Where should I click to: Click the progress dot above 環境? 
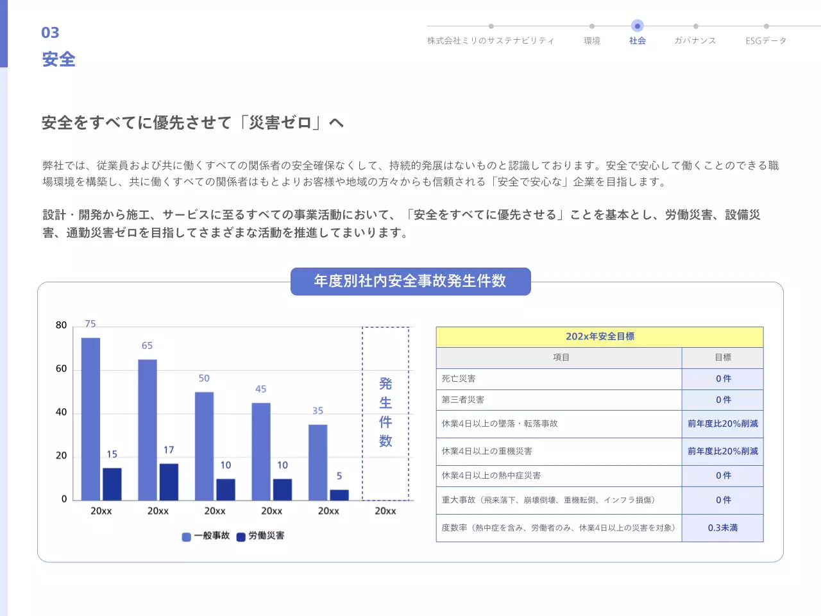[x=591, y=26]
